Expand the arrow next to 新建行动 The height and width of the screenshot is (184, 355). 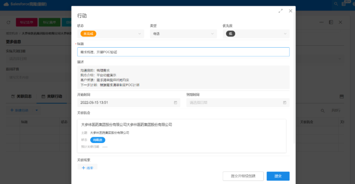37,110
